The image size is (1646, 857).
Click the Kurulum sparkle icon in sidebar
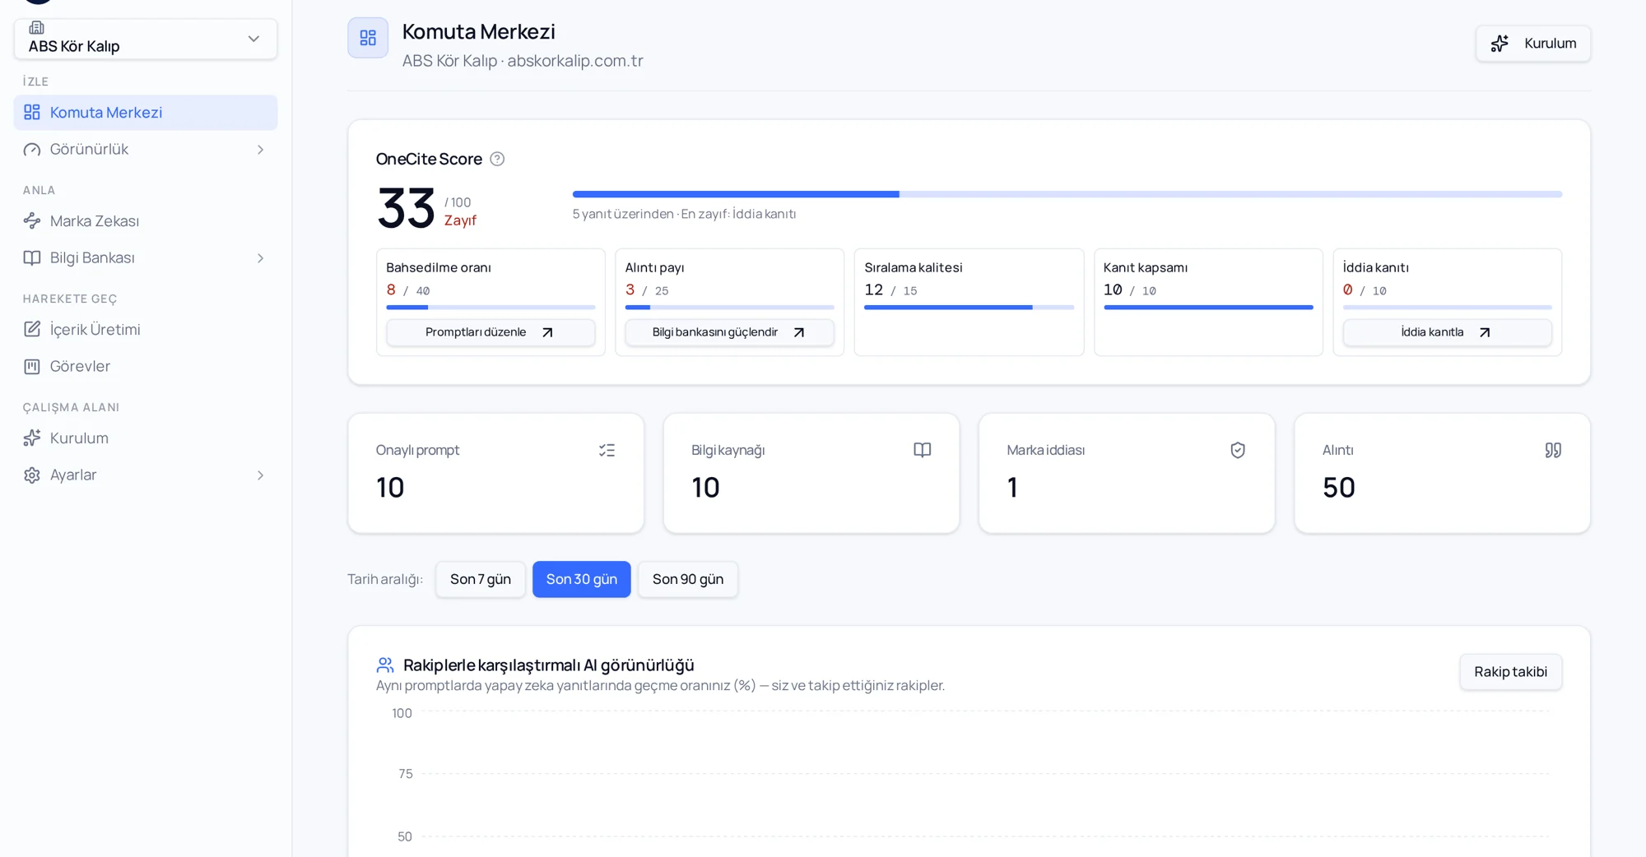click(x=32, y=438)
